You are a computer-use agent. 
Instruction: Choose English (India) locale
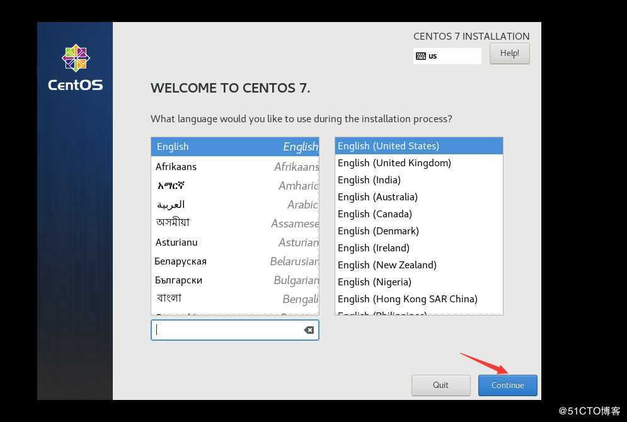click(418, 180)
